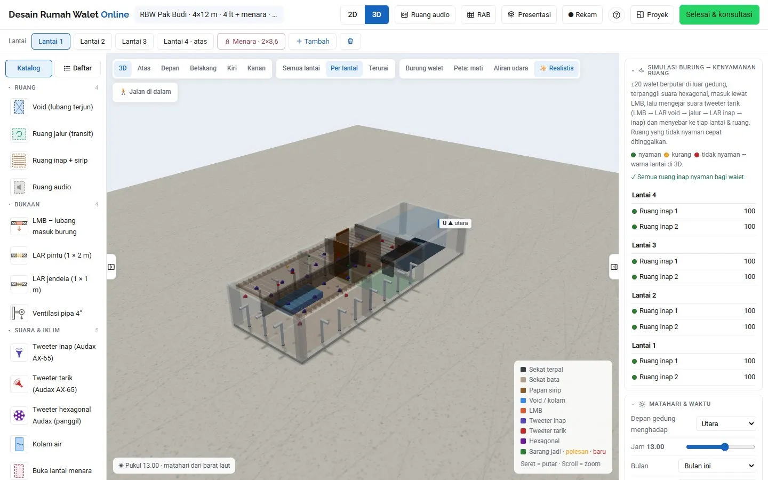Collapse the right panel handle
768x480 pixels.
tap(614, 267)
